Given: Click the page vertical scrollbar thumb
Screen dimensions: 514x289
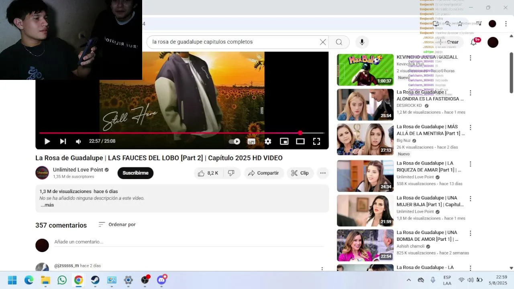Looking at the screenshot, I should coord(511,73).
